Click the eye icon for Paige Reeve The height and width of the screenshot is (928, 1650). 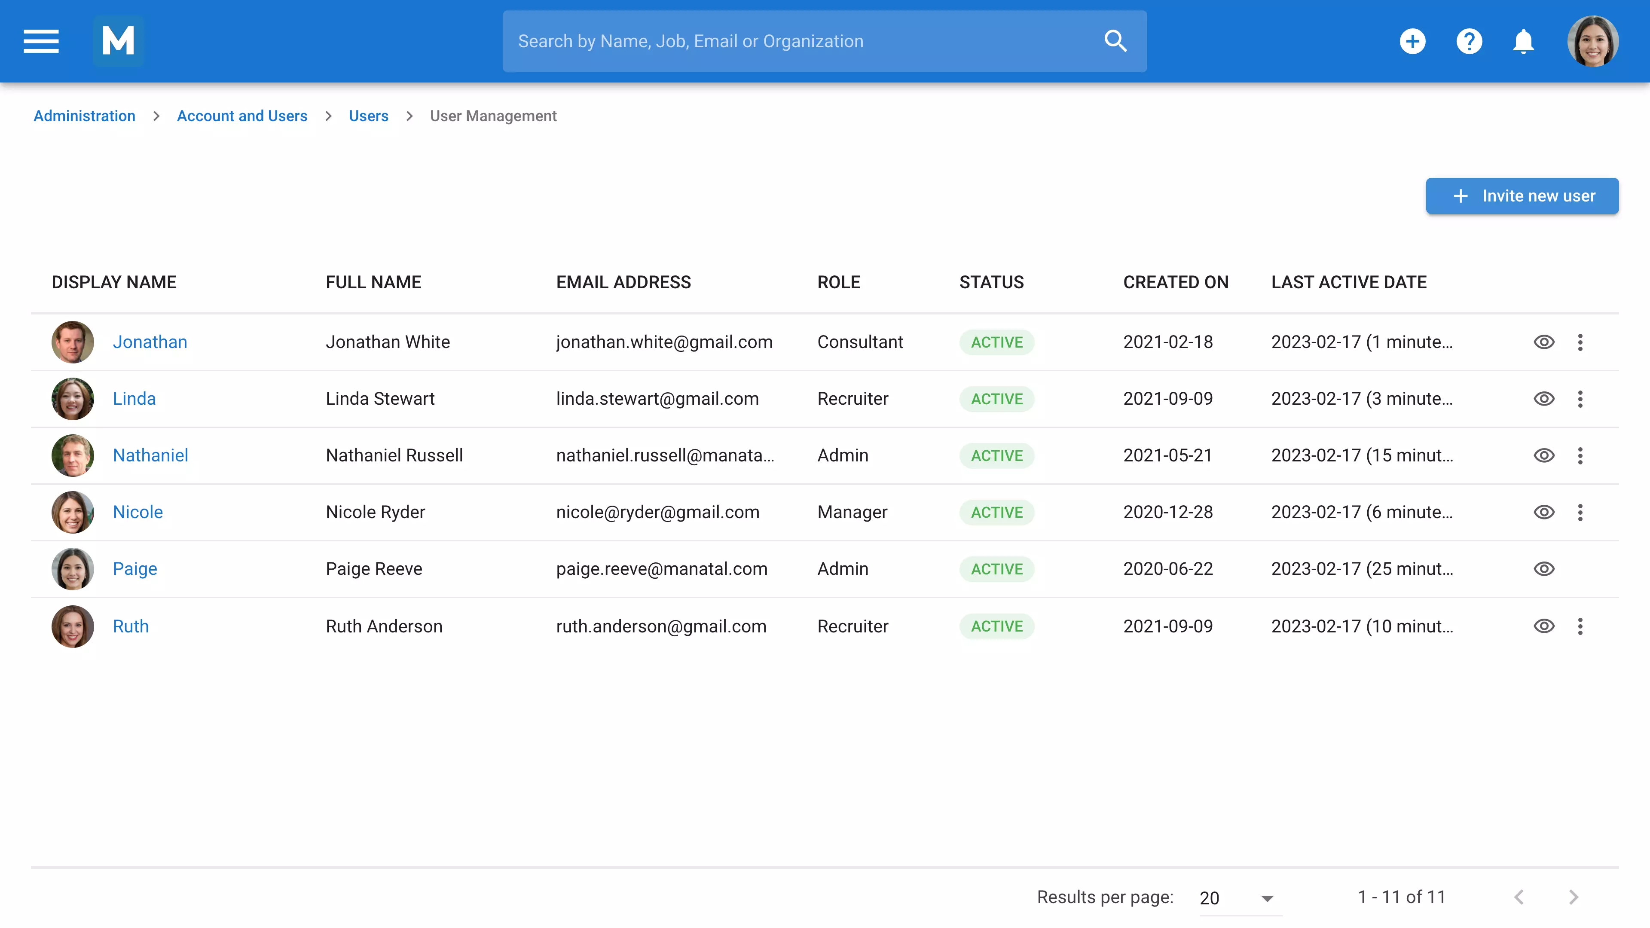[x=1544, y=569]
